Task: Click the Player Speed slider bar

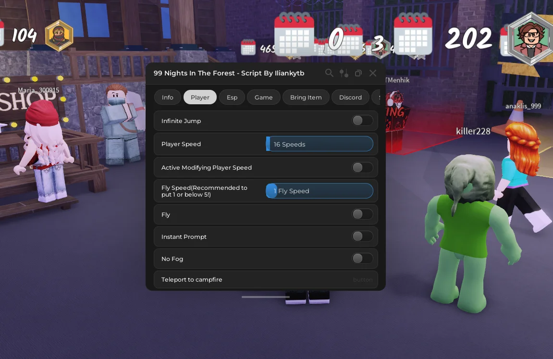Action: point(320,144)
